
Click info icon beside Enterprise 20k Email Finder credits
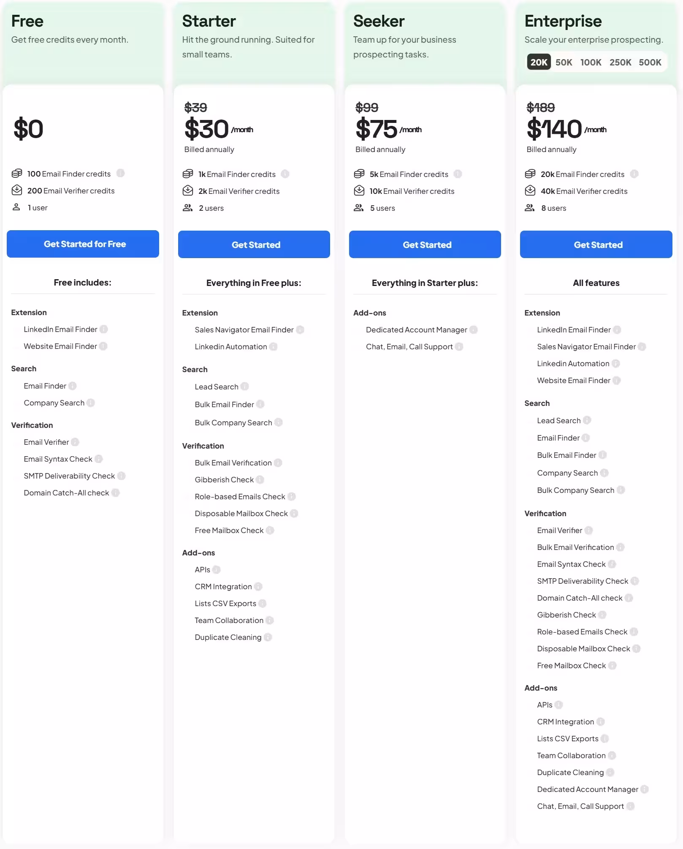pyautogui.click(x=634, y=174)
